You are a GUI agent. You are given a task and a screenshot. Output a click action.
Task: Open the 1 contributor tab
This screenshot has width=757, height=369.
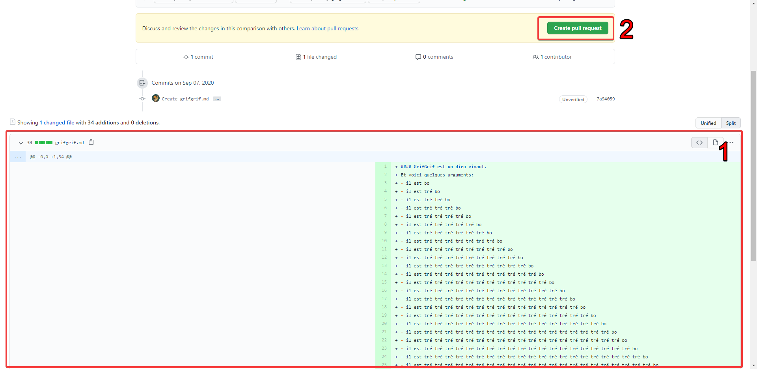(x=552, y=57)
